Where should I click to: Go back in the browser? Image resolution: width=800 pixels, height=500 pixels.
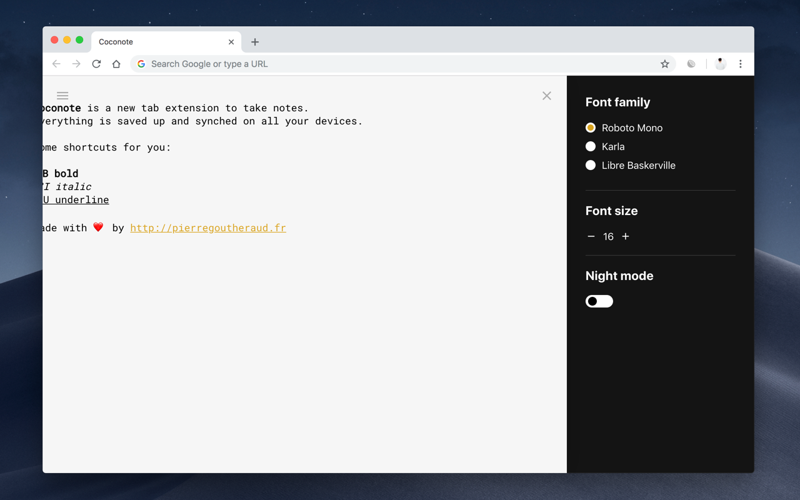tap(56, 64)
